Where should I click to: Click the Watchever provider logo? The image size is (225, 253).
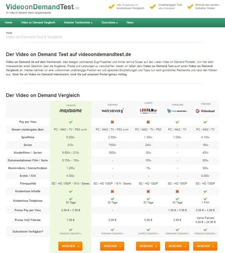[x=112, y=111]
